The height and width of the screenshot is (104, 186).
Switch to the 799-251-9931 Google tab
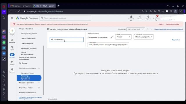44,6
